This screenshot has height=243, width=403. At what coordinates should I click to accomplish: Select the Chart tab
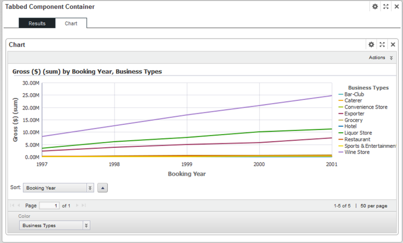pyautogui.click(x=71, y=23)
